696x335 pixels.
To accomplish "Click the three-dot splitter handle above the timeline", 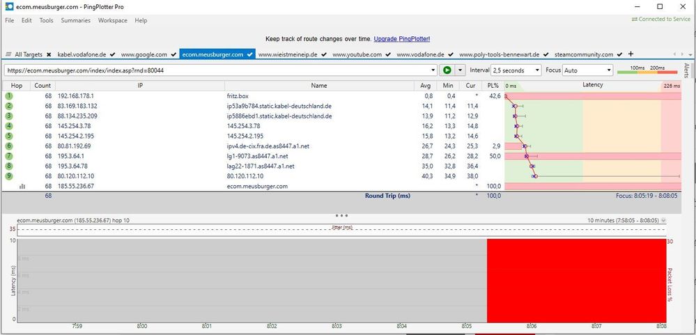I will pos(341,215).
